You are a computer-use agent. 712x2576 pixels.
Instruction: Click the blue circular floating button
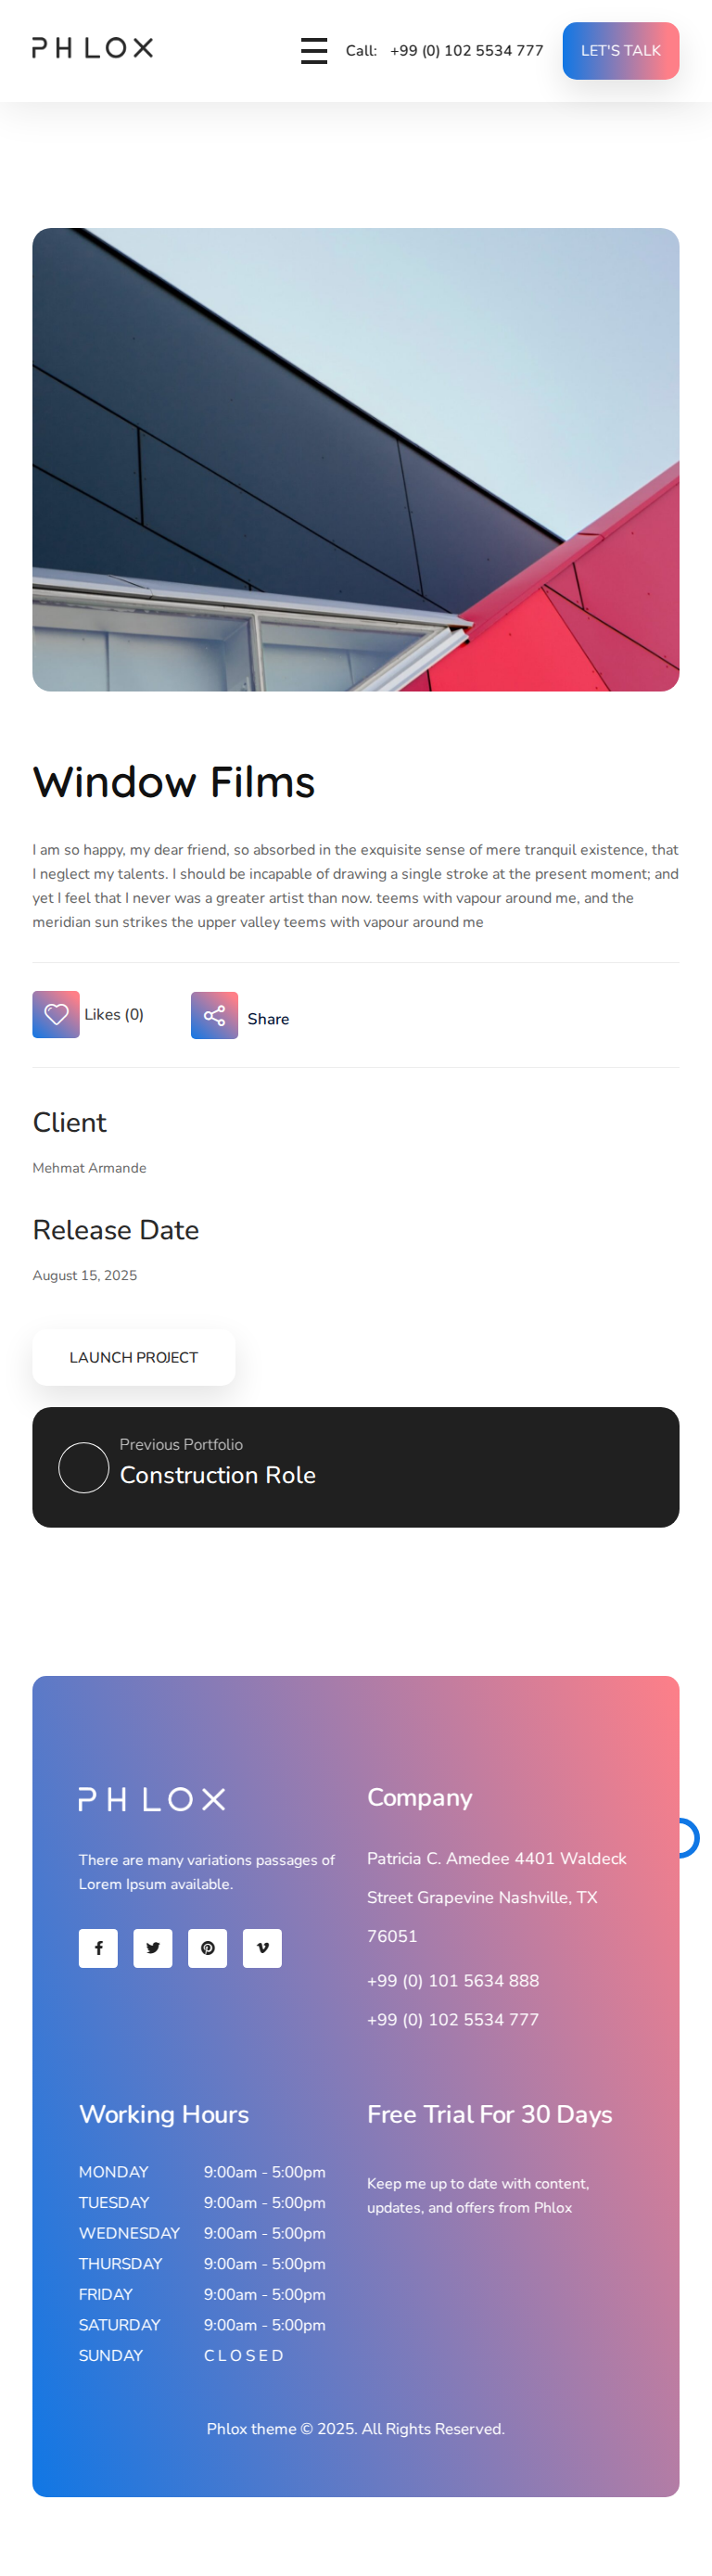click(x=687, y=1838)
